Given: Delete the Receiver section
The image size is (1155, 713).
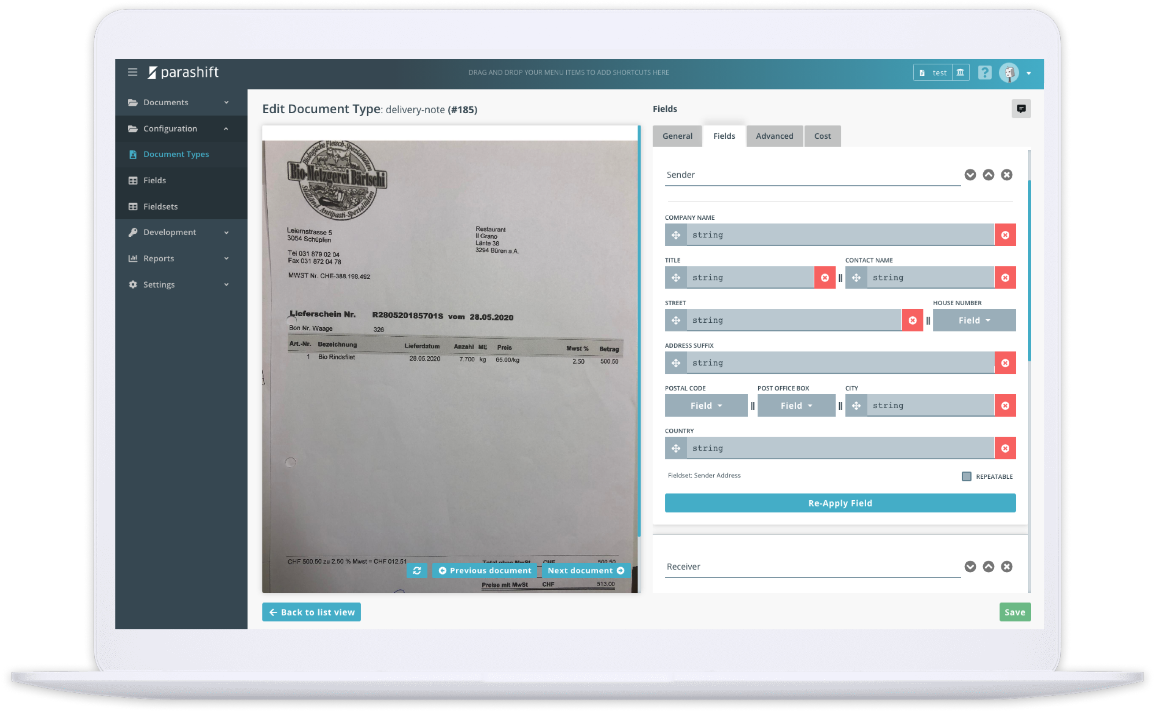Looking at the screenshot, I should (1007, 566).
